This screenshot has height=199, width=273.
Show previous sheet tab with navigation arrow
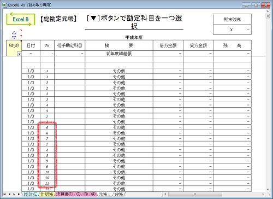pyautogui.click(x=9, y=194)
